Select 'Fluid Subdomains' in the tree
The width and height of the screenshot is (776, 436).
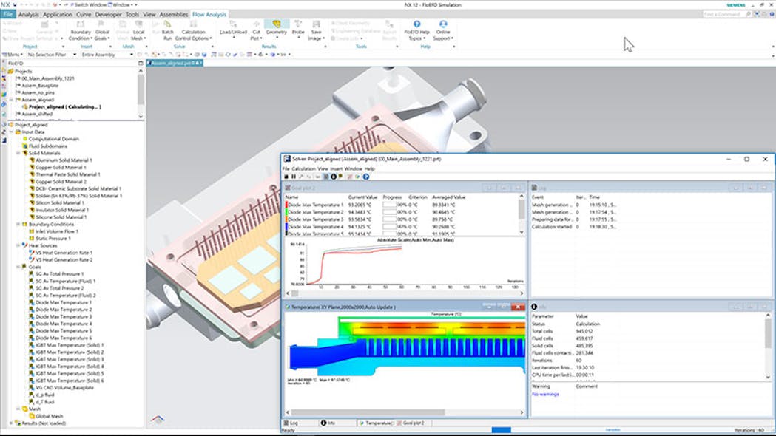point(47,146)
